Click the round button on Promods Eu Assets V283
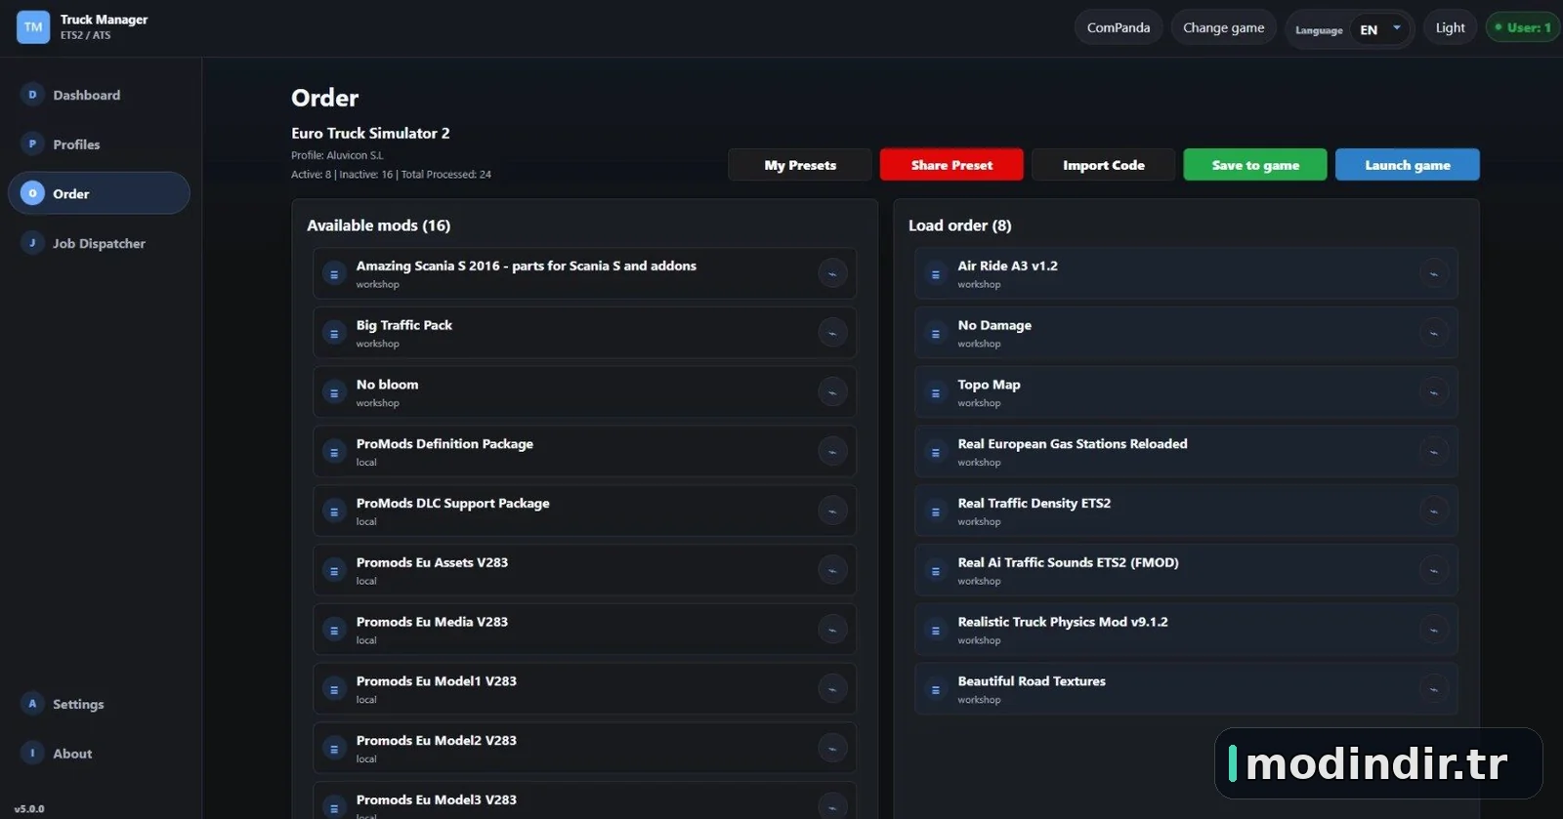Image resolution: width=1563 pixels, height=819 pixels. (832, 571)
